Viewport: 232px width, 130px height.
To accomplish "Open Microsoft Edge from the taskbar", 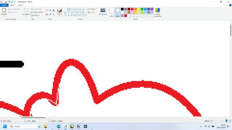I will (59, 126).
